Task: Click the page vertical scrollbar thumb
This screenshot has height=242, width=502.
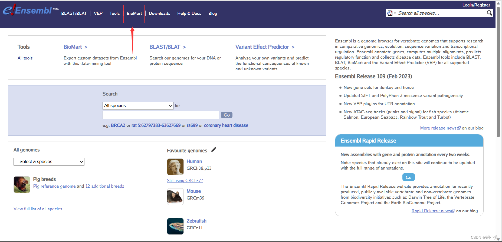Action: point(498,72)
